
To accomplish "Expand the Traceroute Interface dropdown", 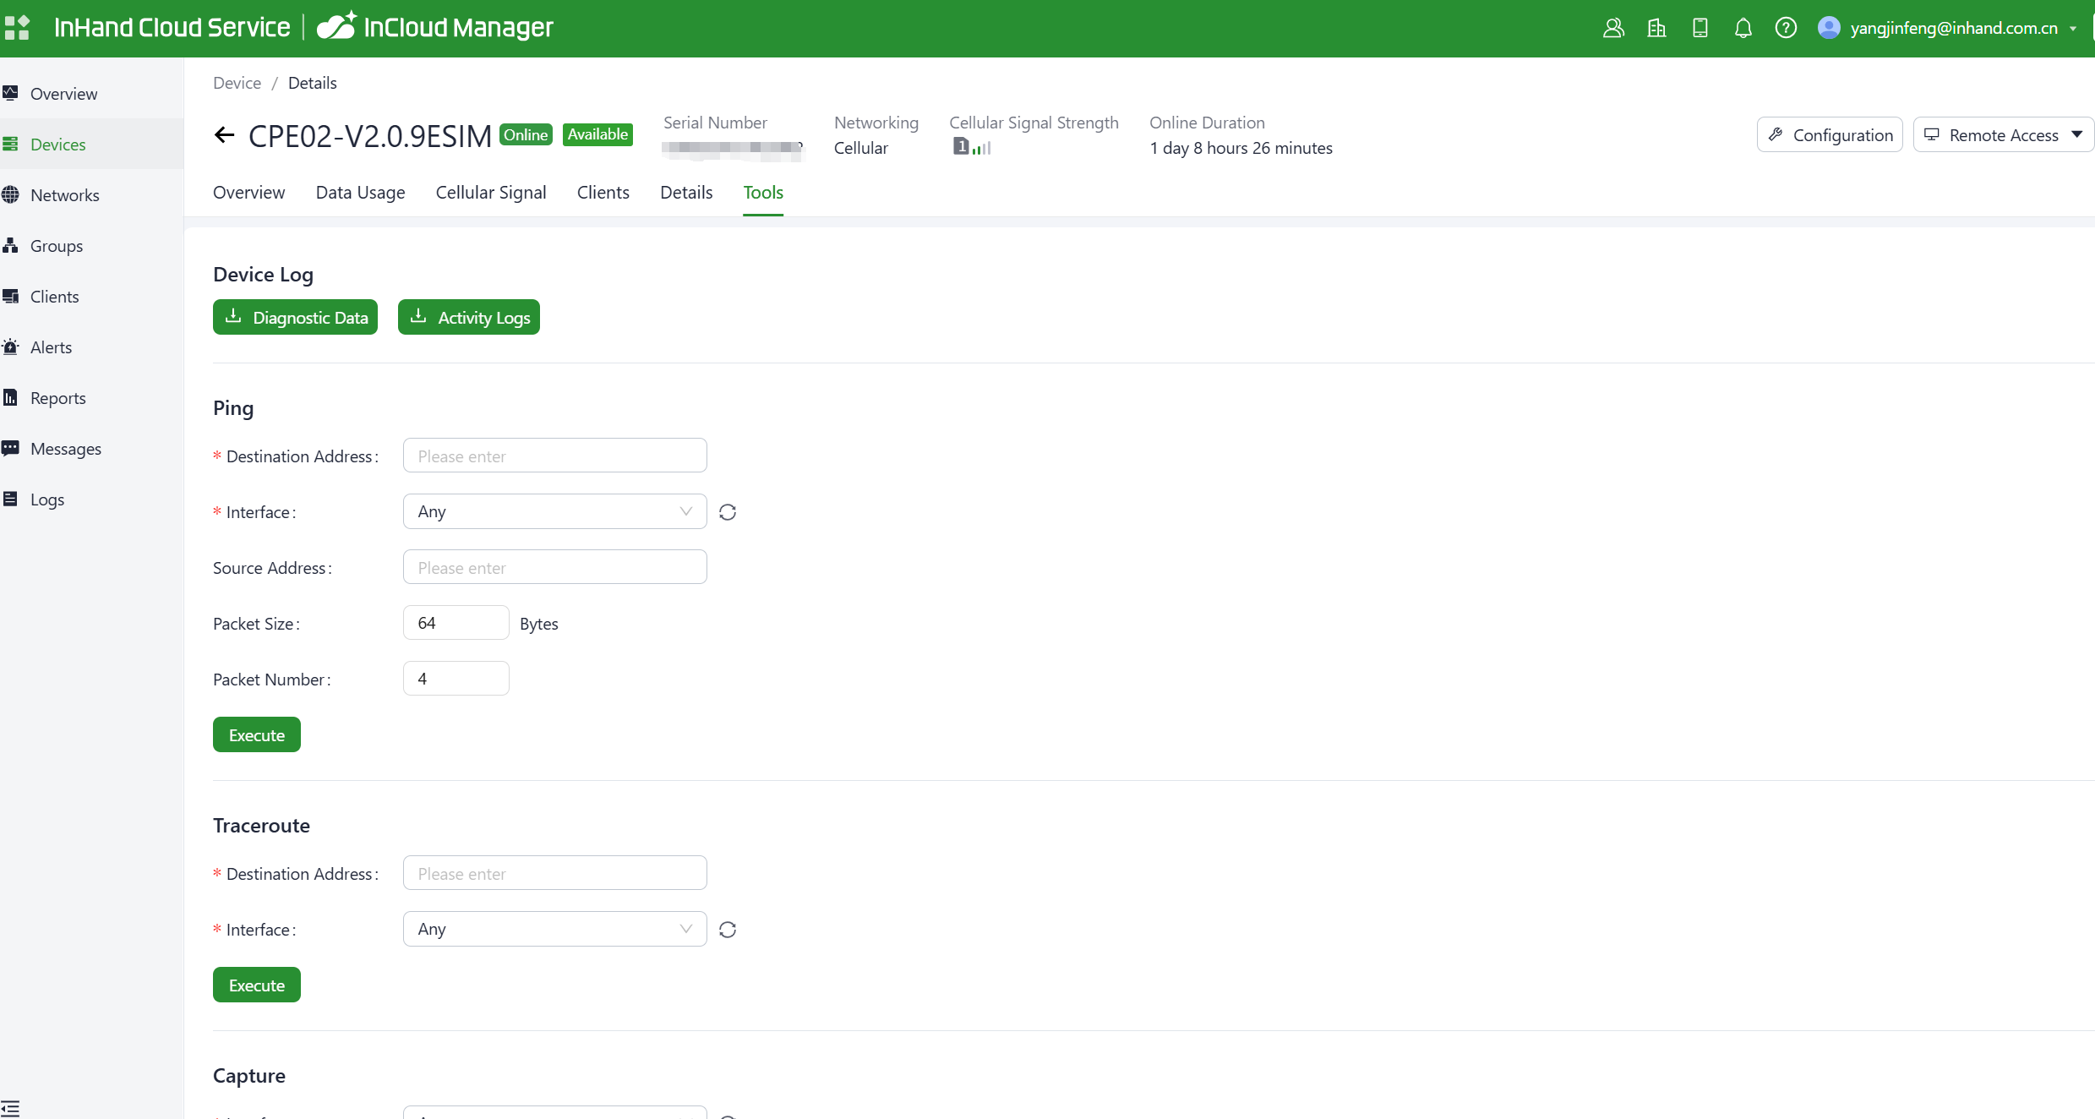I will point(554,929).
